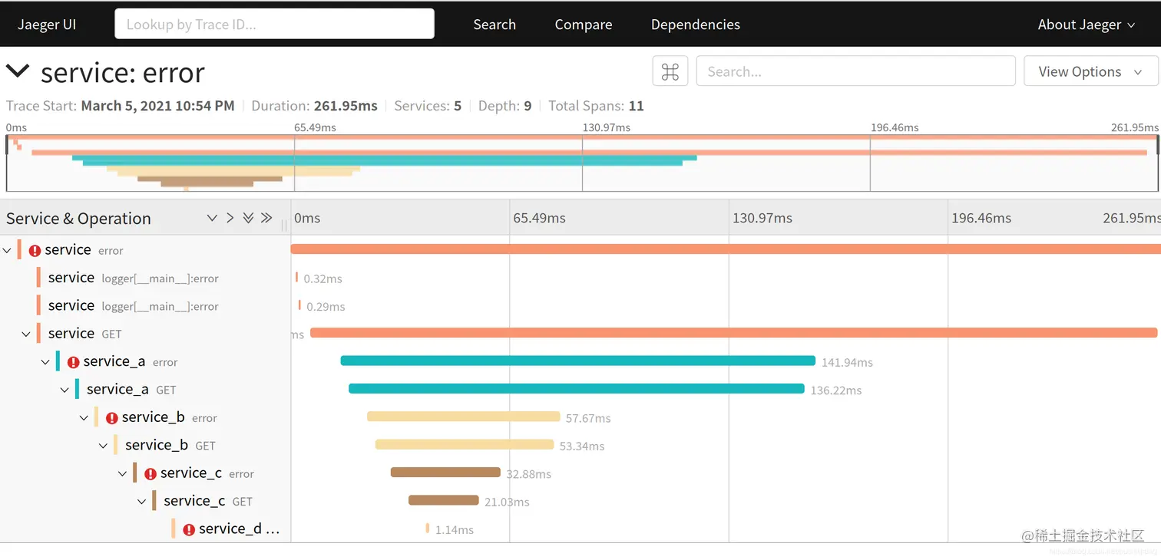Go to the Search page
1161x560 pixels.
pyautogui.click(x=495, y=25)
